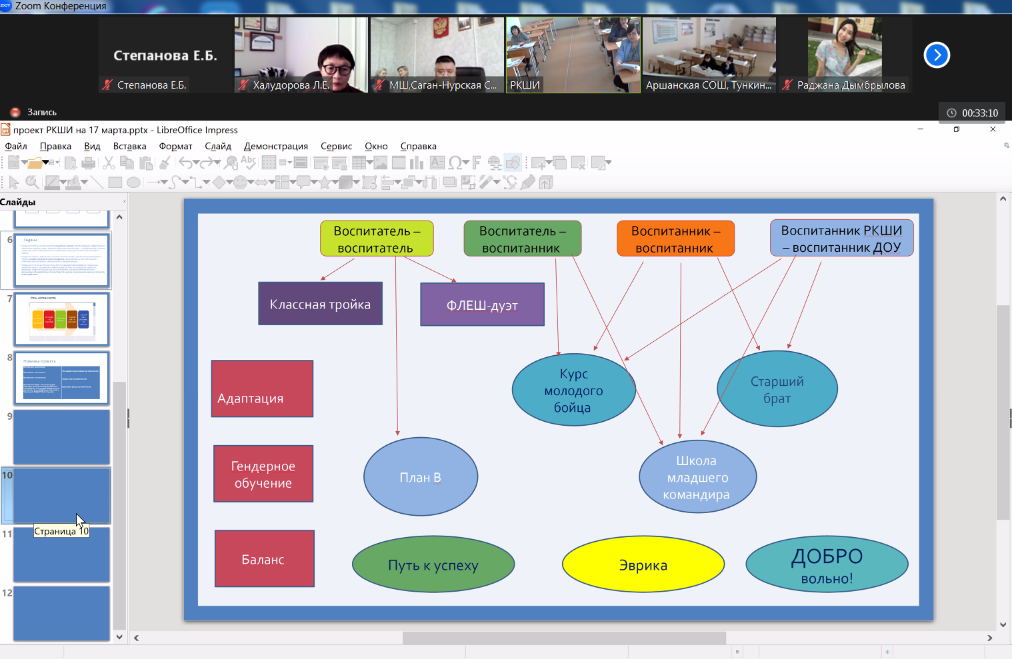The image size is (1012, 659).
Task: Open the Symbol shapes smiley dropdown arrow
Action: 251,183
